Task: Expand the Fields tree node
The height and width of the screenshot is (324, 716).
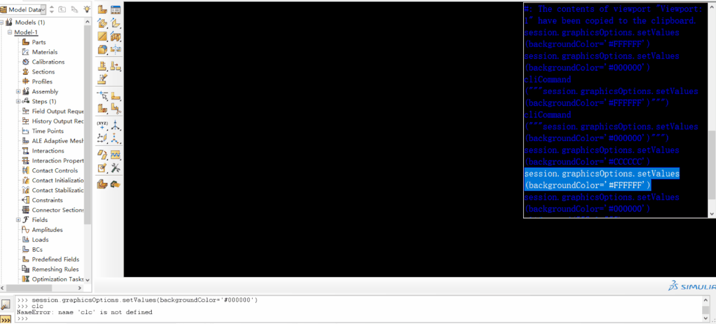Action: [x=19, y=219]
